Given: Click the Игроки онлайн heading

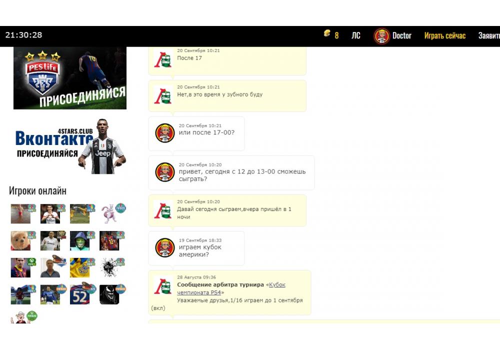Looking at the screenshot, I should (x=37, y=190).
